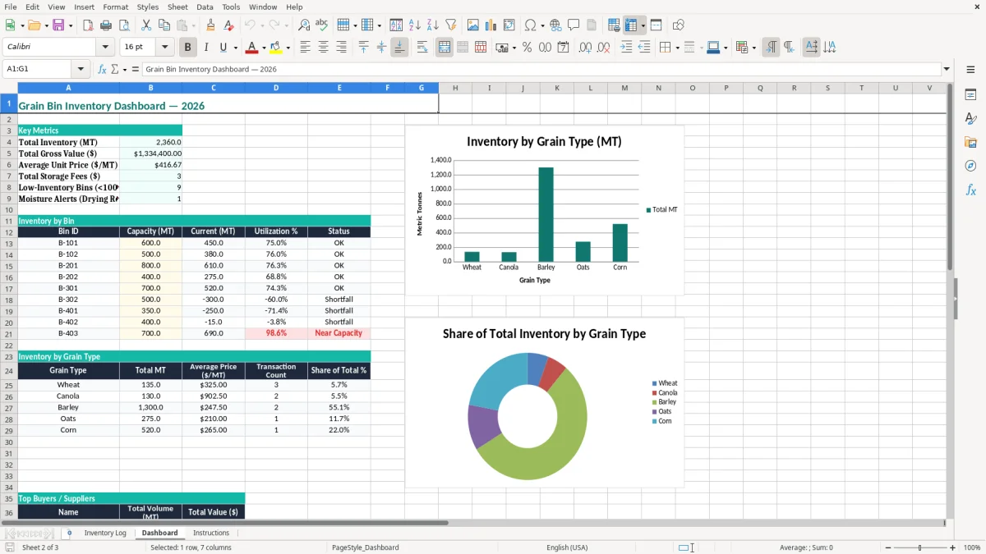
Task: Expand the formula bar arrow
Action: coord(947,69)
